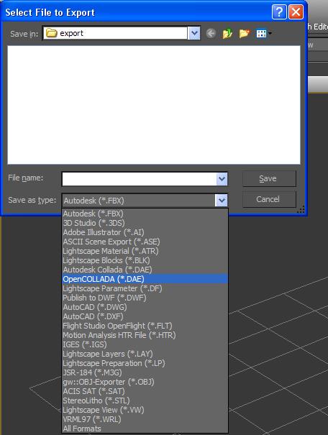Choose gw::OBJ-Exporter (*.OBJ)
Viewport: 328px width, 435px height.
145,382
